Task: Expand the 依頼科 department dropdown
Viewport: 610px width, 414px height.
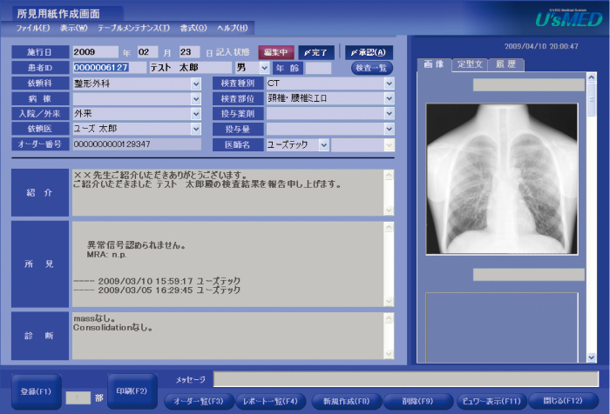Action: pyautogui.click(x=196, y=83)
